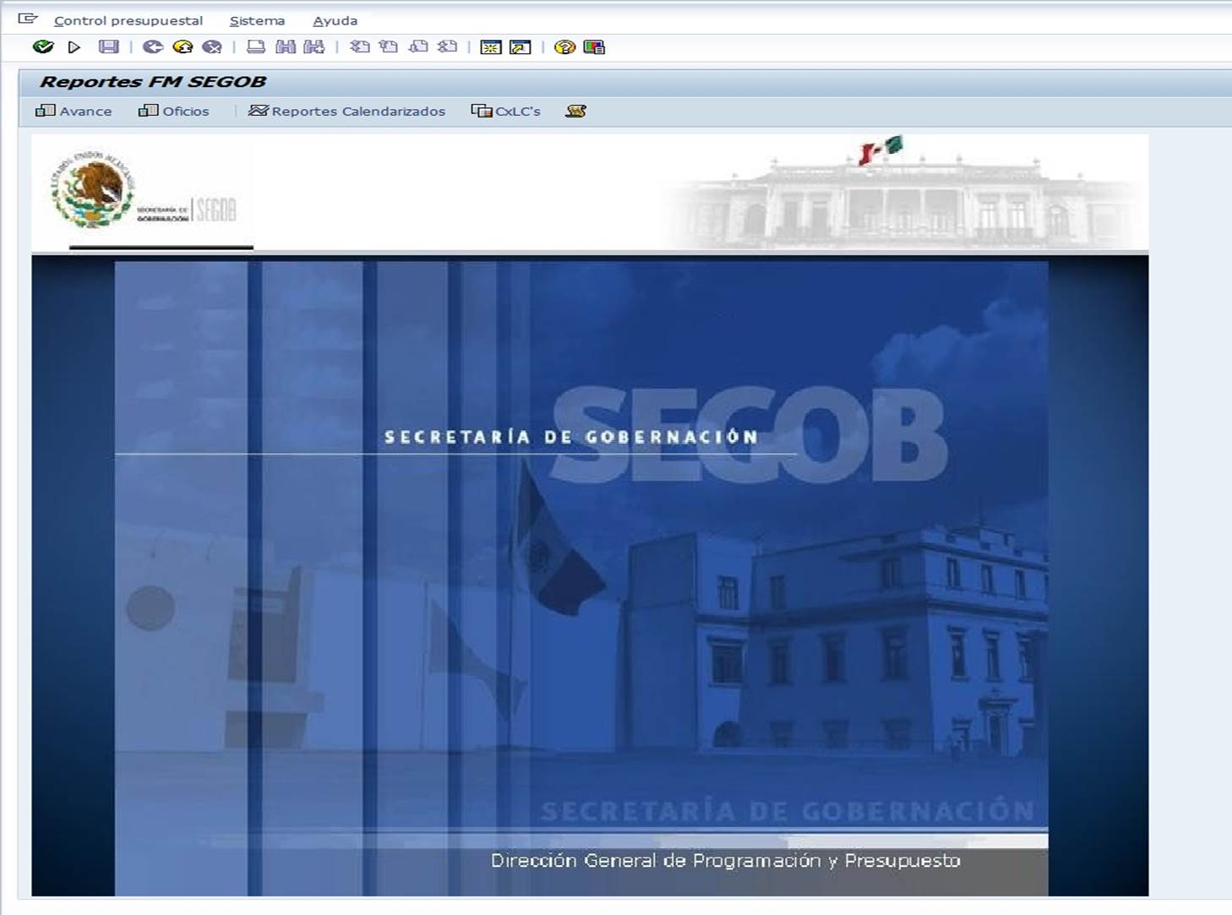Open the Sistema menu
This screenshot has height=915, width=1232.
(257, 20)
